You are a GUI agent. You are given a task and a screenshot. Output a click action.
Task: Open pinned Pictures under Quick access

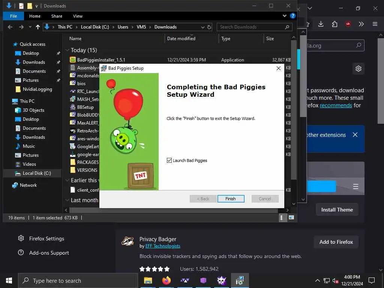tap(31, 80)
